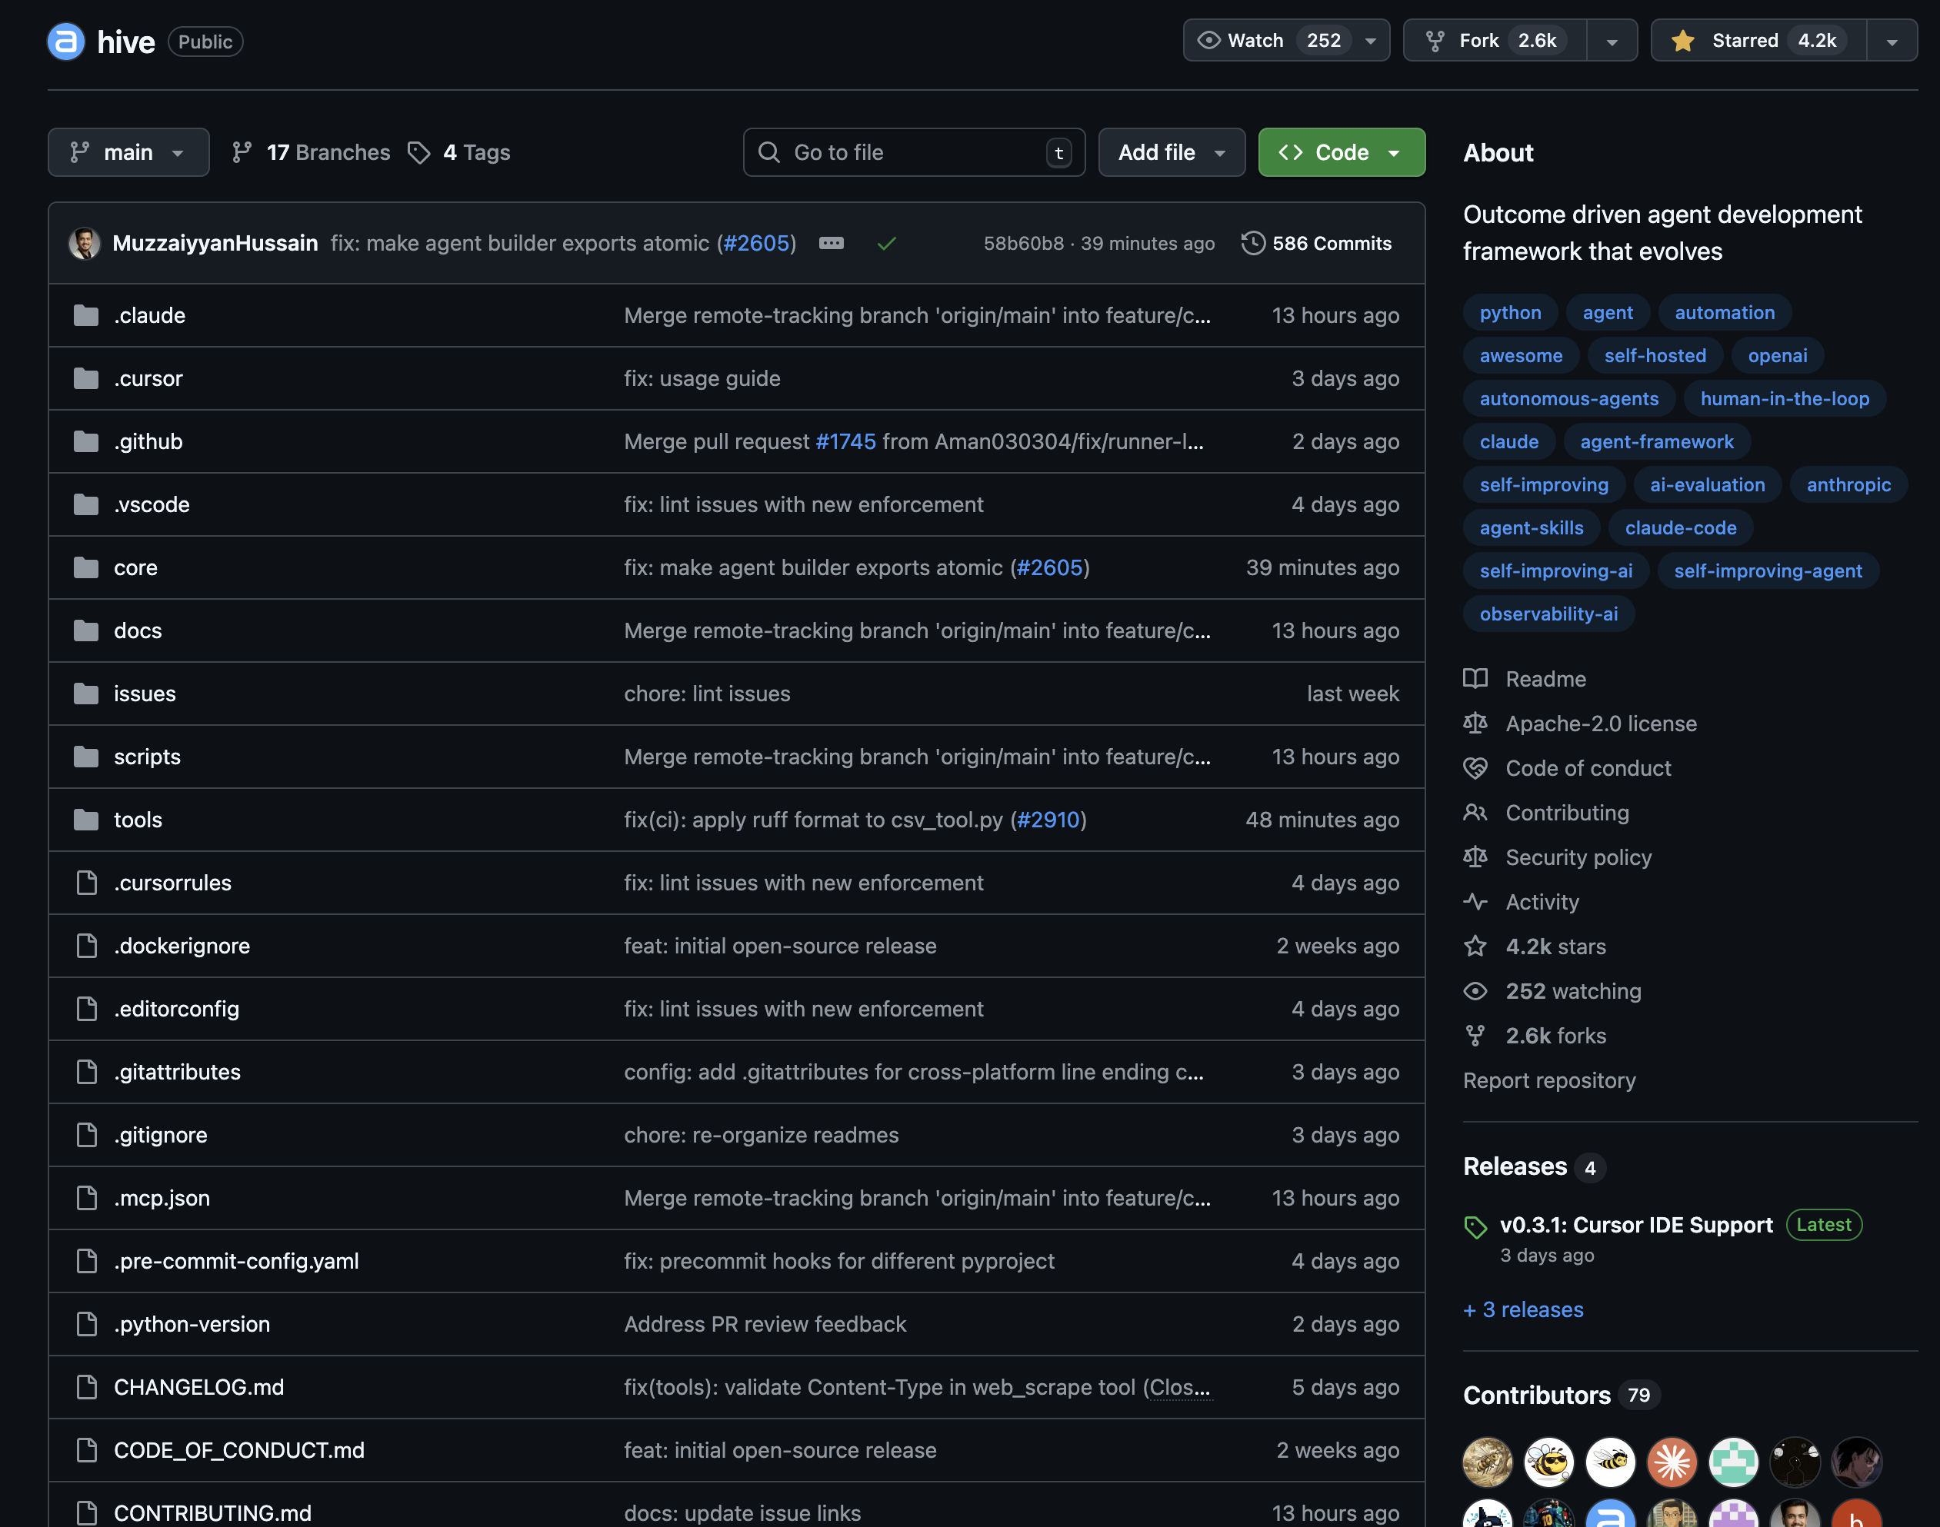Click the Go to file search field

click(912, 152)
